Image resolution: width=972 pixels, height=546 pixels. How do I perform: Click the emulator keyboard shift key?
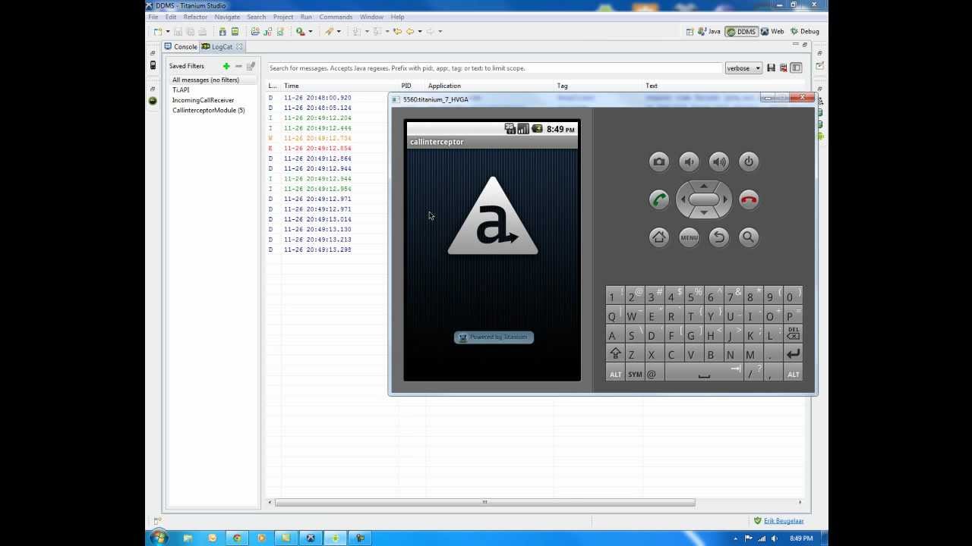(615, 353)
